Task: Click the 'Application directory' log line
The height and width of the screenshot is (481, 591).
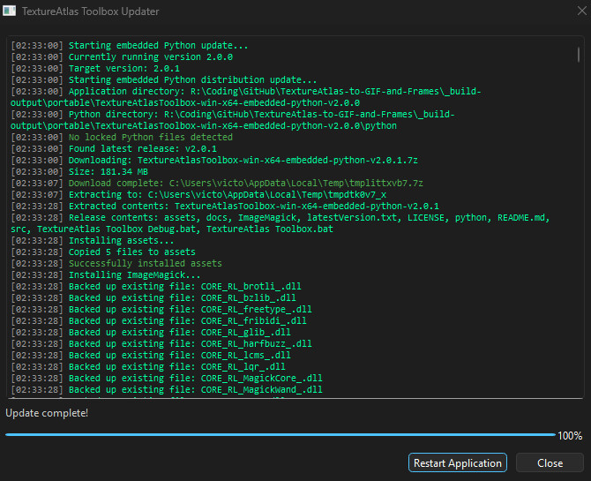Action: [x=246, y=97]
